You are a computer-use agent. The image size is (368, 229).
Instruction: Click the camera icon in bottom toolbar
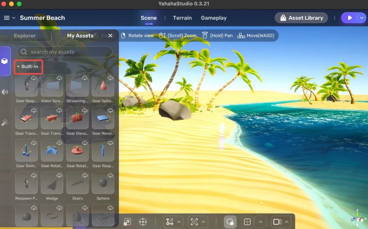pyautogui.click(x=277, y=222)
